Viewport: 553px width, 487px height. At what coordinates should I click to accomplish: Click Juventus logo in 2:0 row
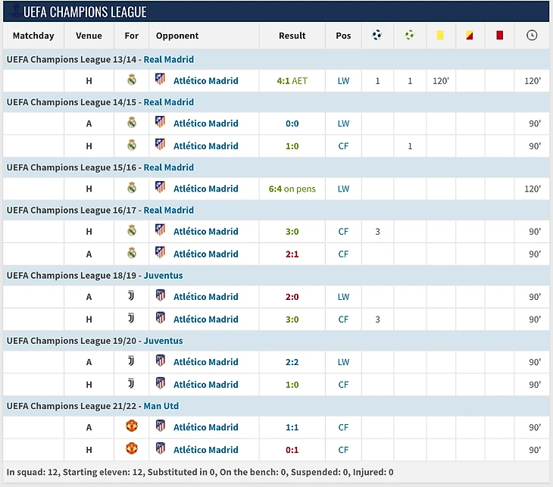[x=131, y=295]
